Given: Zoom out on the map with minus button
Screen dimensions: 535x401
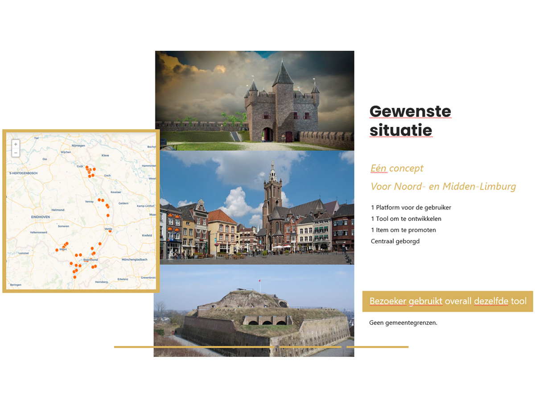Looking at the screenshot, I should coord(16,153).
